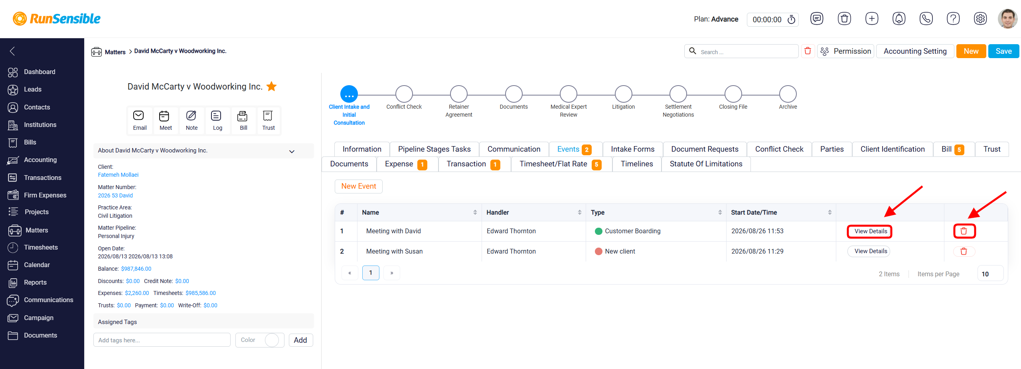
Task: Delete the Meeting with Susan event
Action: [964, 251]
